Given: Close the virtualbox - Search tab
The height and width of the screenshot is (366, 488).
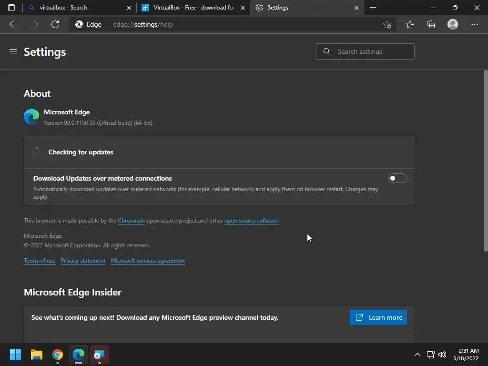Looking at the screenshot, I should pos(129,8).
